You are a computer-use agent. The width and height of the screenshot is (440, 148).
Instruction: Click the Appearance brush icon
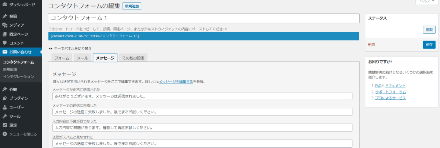click(x=5, y=89)
